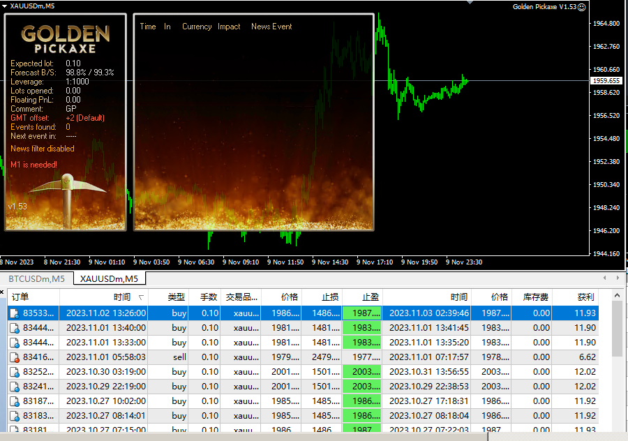Click the News Event column heading
The height and width of the screenshot is (441, 628).
point(271,27)
